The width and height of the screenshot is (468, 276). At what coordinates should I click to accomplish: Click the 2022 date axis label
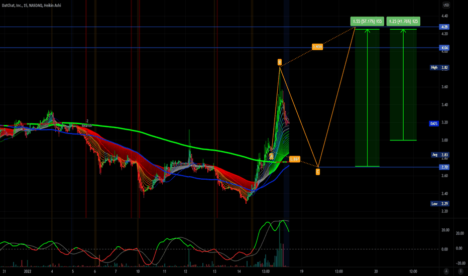click(28, 271)
